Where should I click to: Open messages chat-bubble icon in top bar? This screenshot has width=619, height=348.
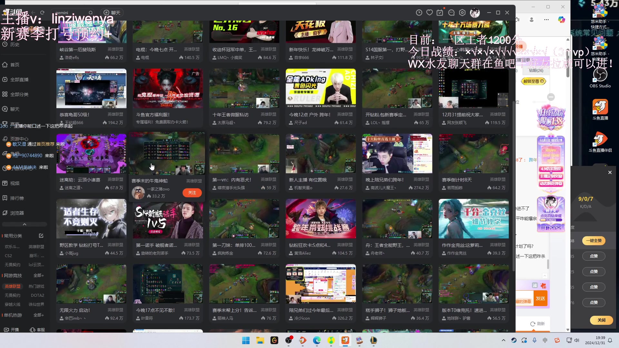[451, 13]
